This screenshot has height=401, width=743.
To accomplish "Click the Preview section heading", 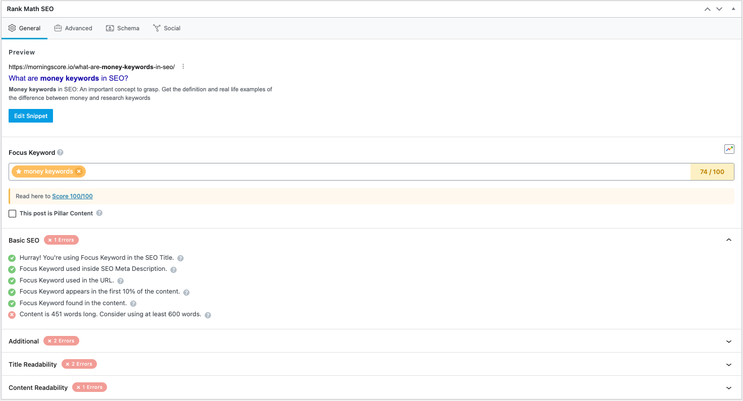I will pyautogui.click(x=22, y=52).
